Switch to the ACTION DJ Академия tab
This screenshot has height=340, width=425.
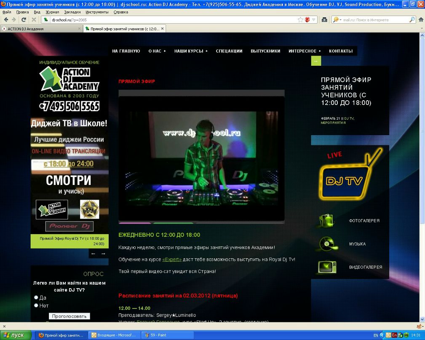(x=41, y=29)
